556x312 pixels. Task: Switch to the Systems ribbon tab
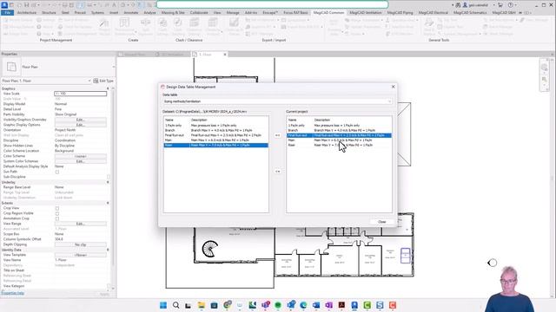(x=97, y=12)
